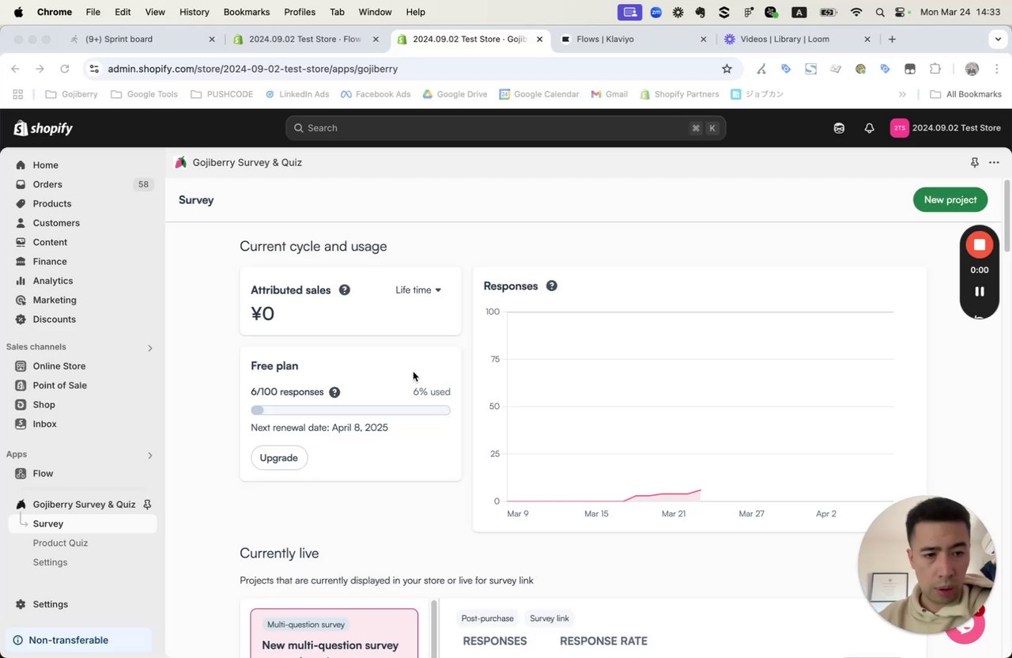Click the Non-transferable badge
This screenshot has width=1012, height=658.
click(x=79, y=641)
